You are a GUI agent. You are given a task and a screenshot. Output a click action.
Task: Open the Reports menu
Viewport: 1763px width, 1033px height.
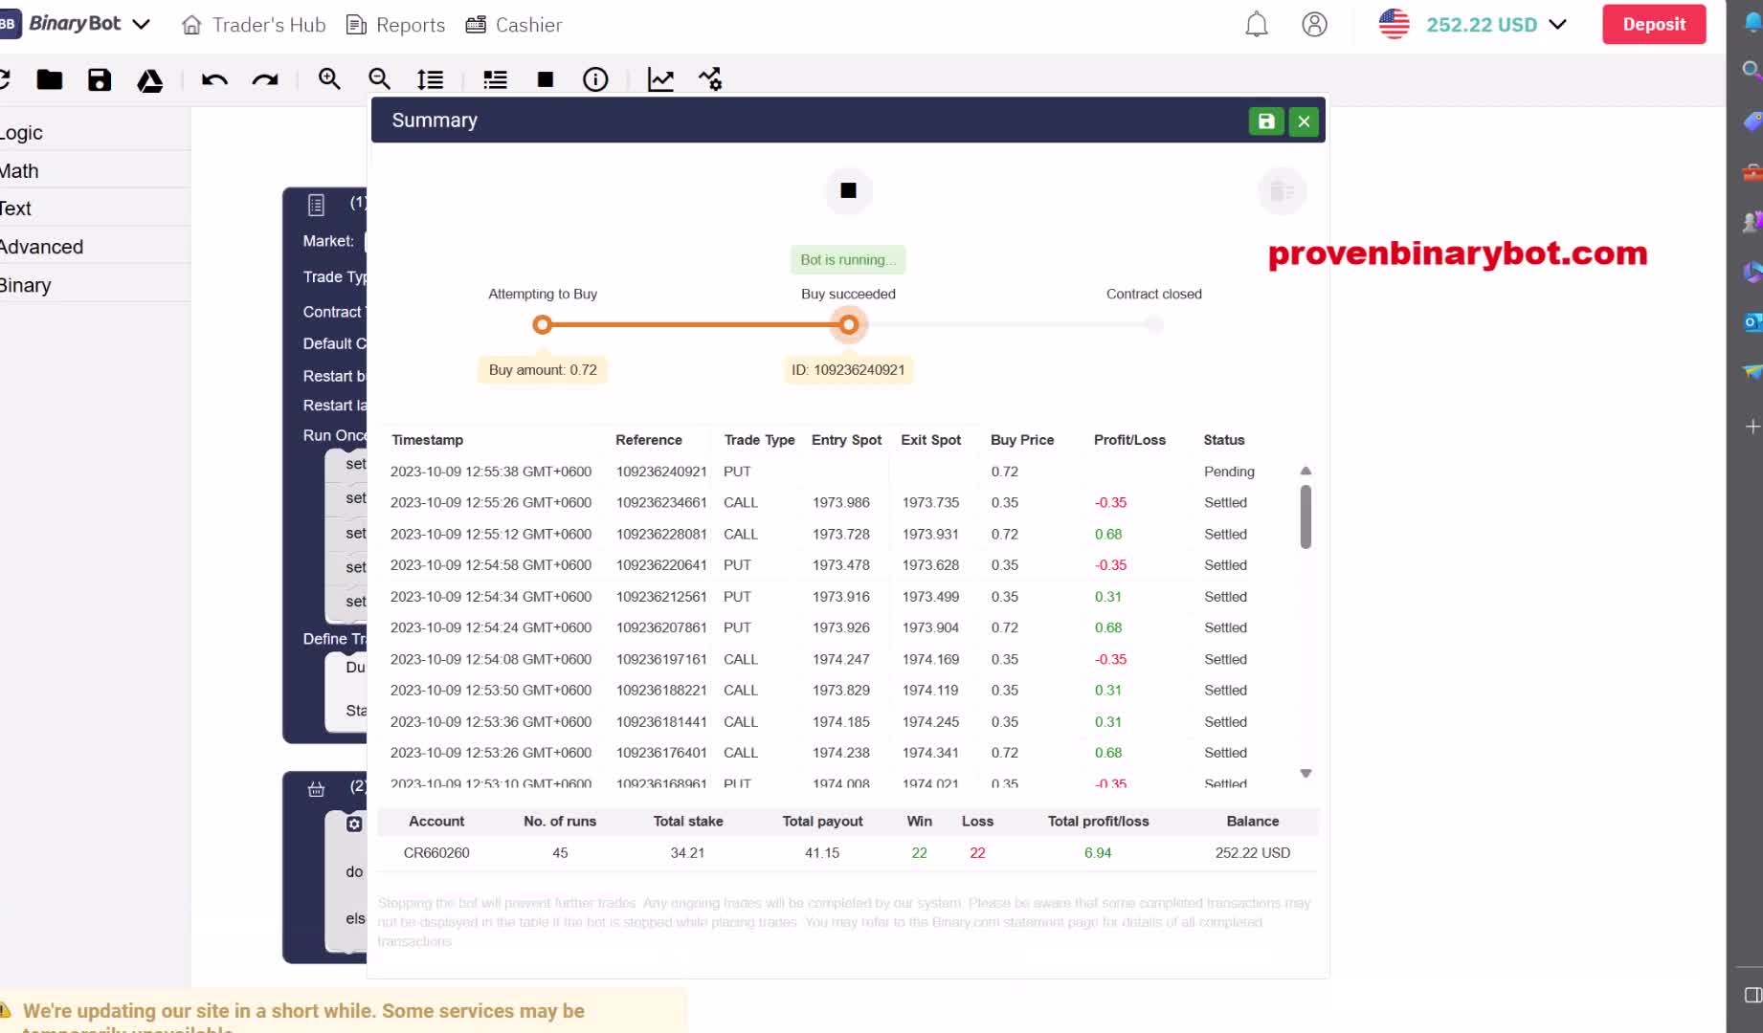pos(395,25)
